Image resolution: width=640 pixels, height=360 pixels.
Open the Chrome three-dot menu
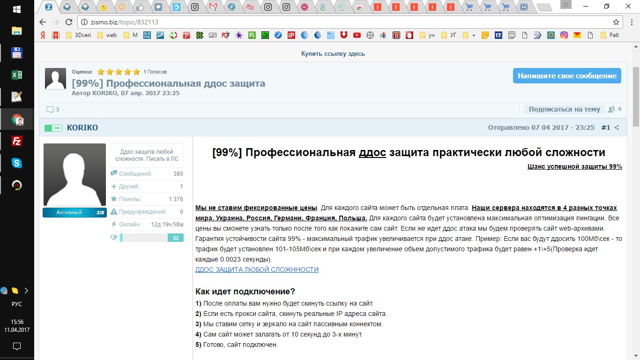click(630, 22)
